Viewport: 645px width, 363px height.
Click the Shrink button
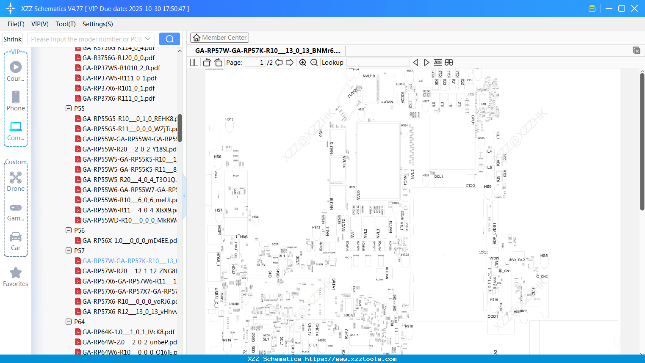pyautogui.click(x=12, y=39)
